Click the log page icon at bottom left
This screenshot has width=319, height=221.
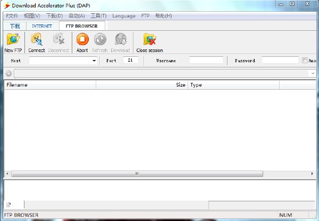(x=9, y=205)
